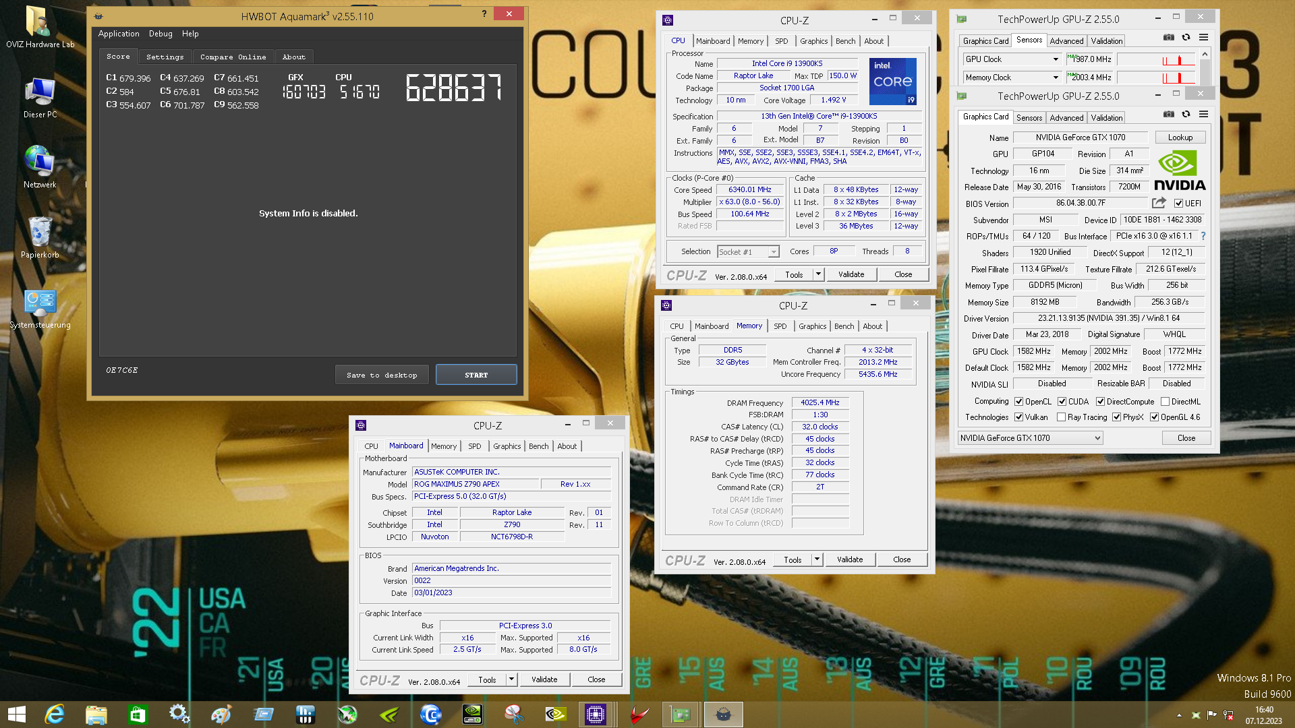Select Papierkorb recycle bin icon
Image resolution: width=1295 pixels, height=728 pixels.
click(40, 237)
